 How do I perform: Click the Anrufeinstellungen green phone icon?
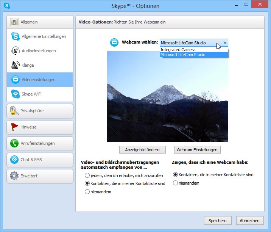[x=14, y=143]
